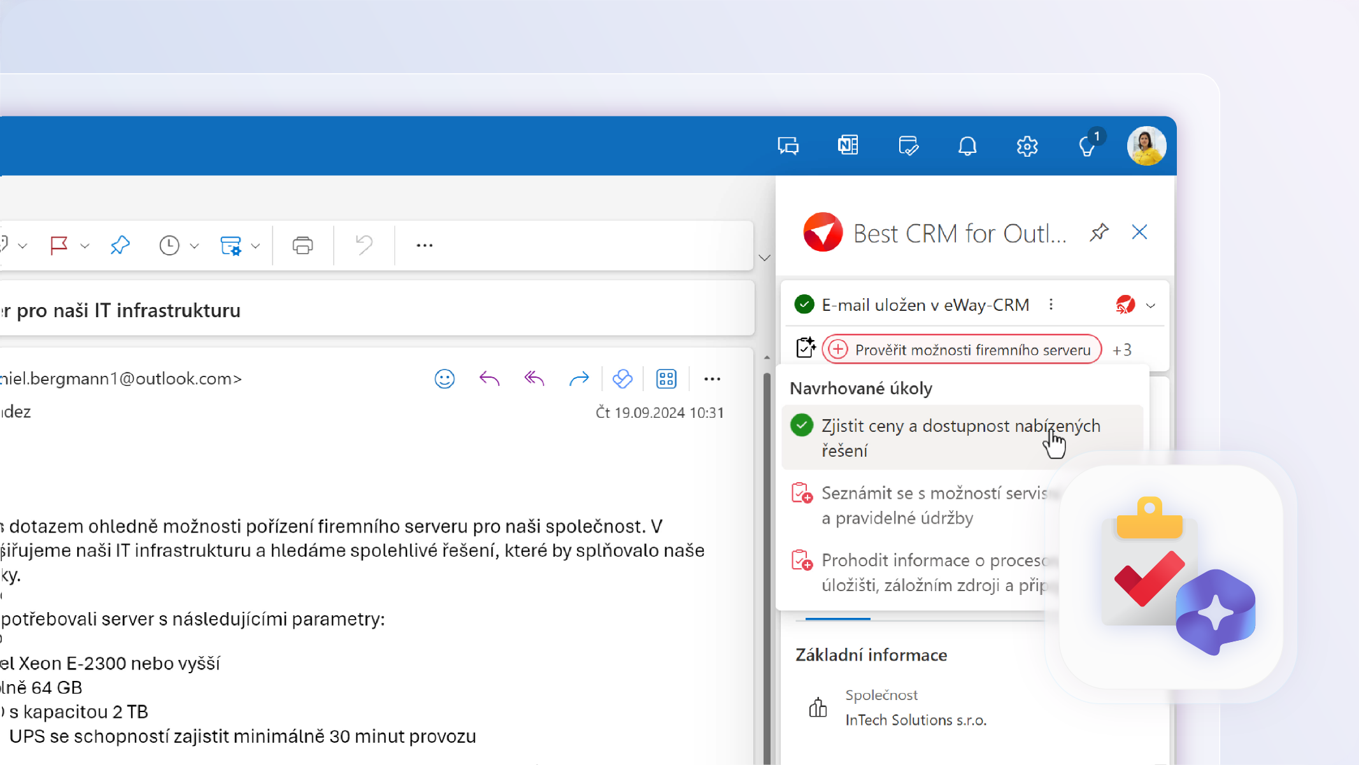Click the email subject IT infrastrukturu

[120, 311]
